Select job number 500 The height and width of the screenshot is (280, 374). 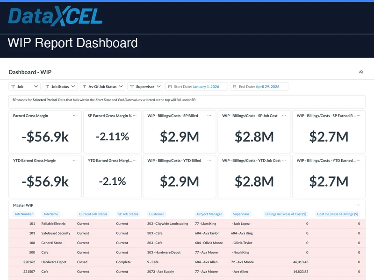point(32,252)
